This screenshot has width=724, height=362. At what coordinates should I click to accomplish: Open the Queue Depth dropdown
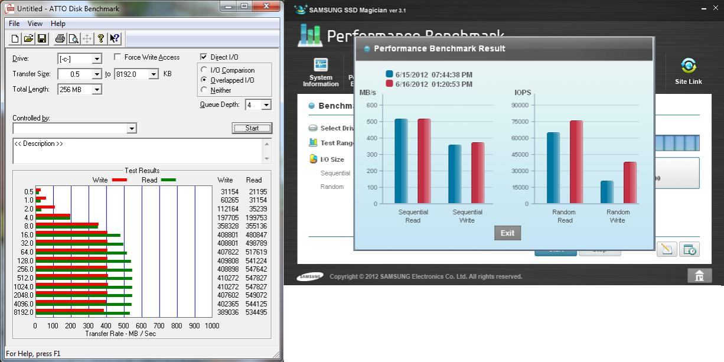(266, 105)
